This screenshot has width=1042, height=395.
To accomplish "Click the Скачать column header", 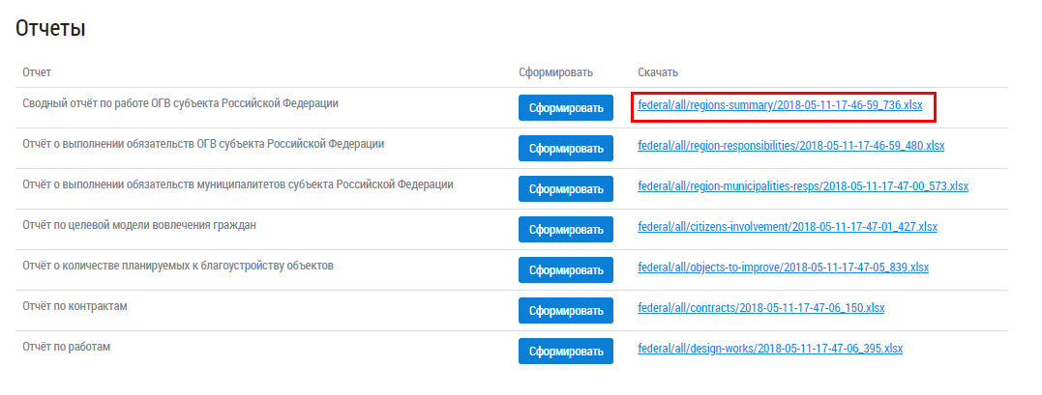I will [658, 72].
